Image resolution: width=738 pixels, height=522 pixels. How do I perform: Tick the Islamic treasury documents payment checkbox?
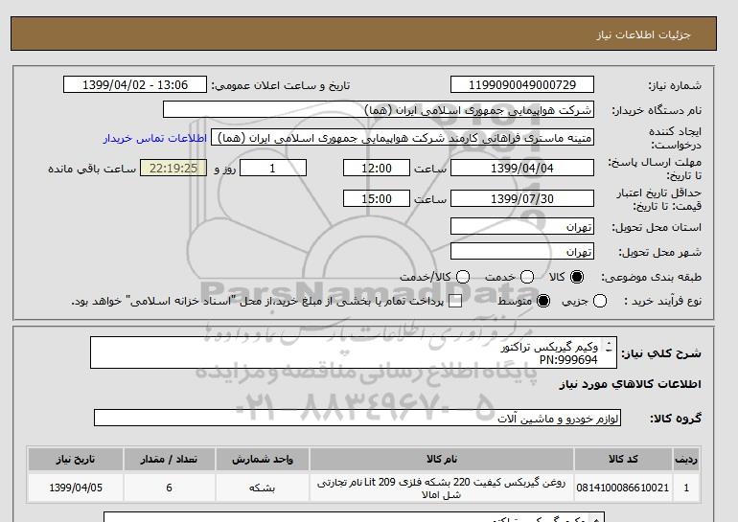(455, 301)
